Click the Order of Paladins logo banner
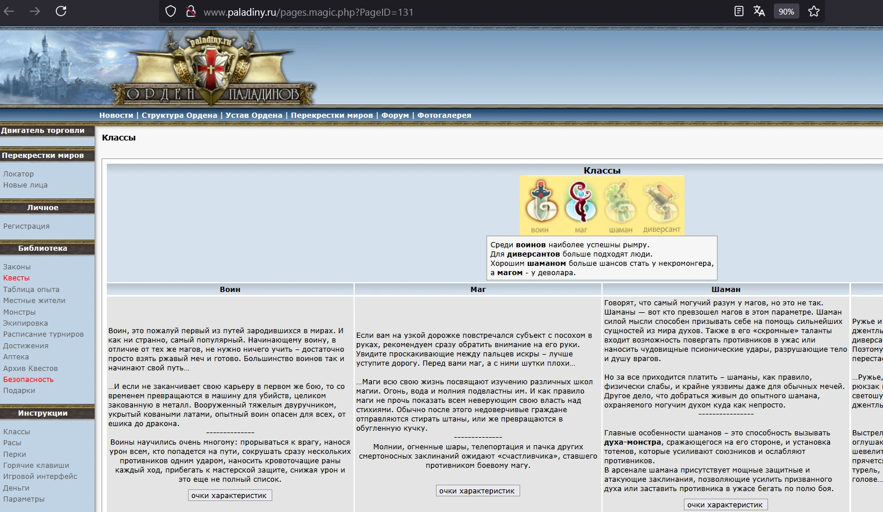The height and width of the screenshot is (512, 883). tap(213, 68)
